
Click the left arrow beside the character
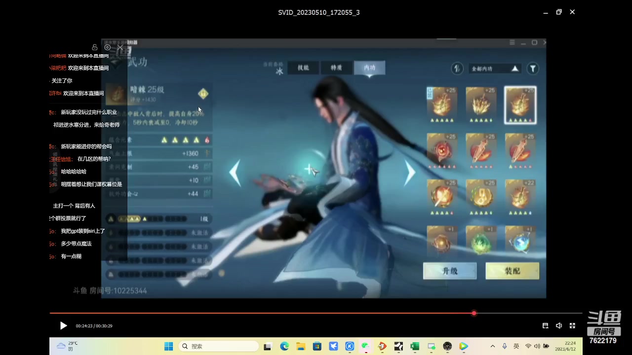(235, 173)
